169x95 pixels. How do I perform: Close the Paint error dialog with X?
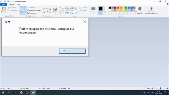coord(85,22)
